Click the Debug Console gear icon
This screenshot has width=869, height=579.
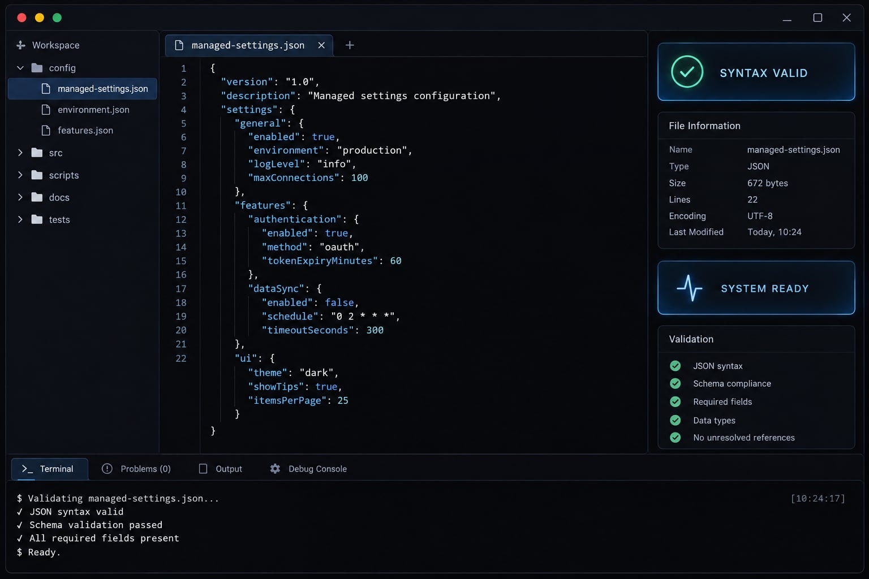click(275, 469)
